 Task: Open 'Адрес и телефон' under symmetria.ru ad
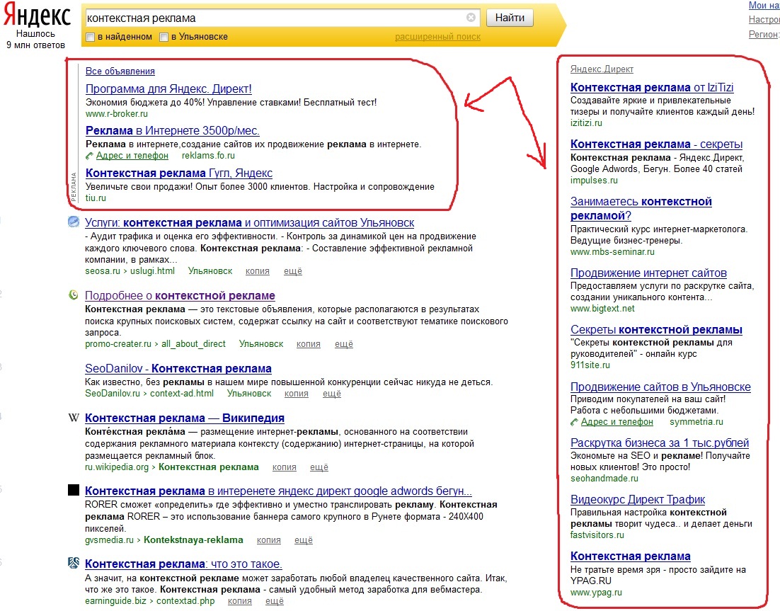(x=616, y=422)
